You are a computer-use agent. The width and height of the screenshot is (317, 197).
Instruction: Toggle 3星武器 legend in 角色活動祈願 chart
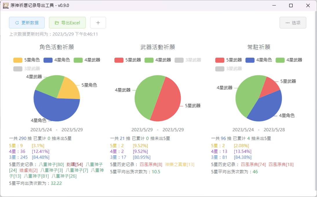26,69
